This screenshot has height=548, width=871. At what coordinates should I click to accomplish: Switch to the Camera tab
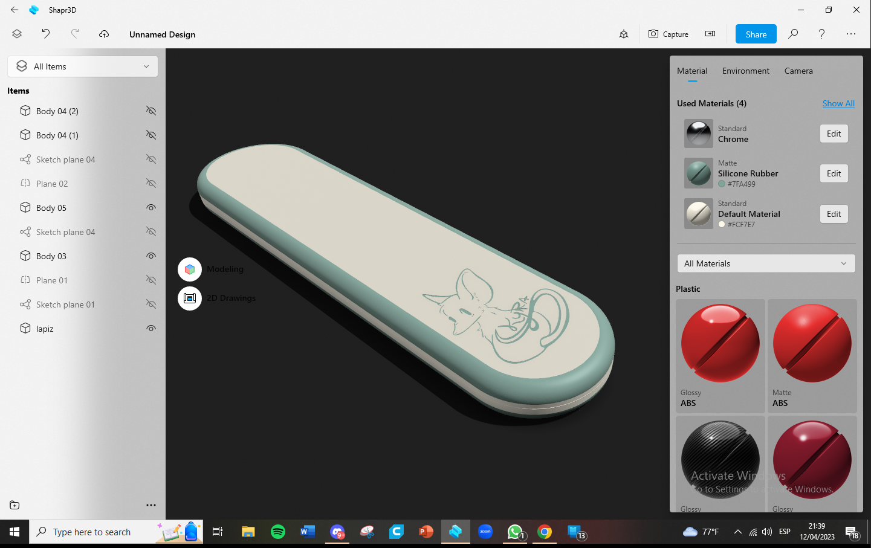(798, 71)
